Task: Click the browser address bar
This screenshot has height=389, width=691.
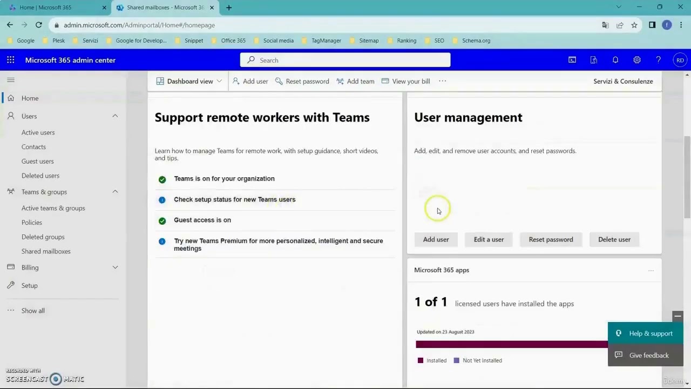Action: click(324, 25)
